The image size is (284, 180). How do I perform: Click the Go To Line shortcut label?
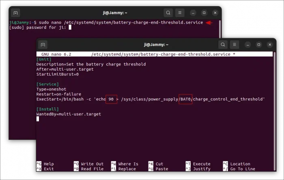pyautogui.click(x=243, y=169)
